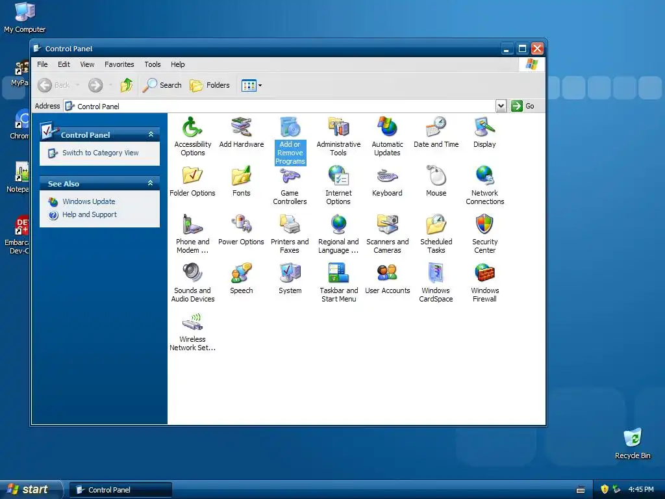
Task: Open the File menu
Action: click(x=42, y=64)
